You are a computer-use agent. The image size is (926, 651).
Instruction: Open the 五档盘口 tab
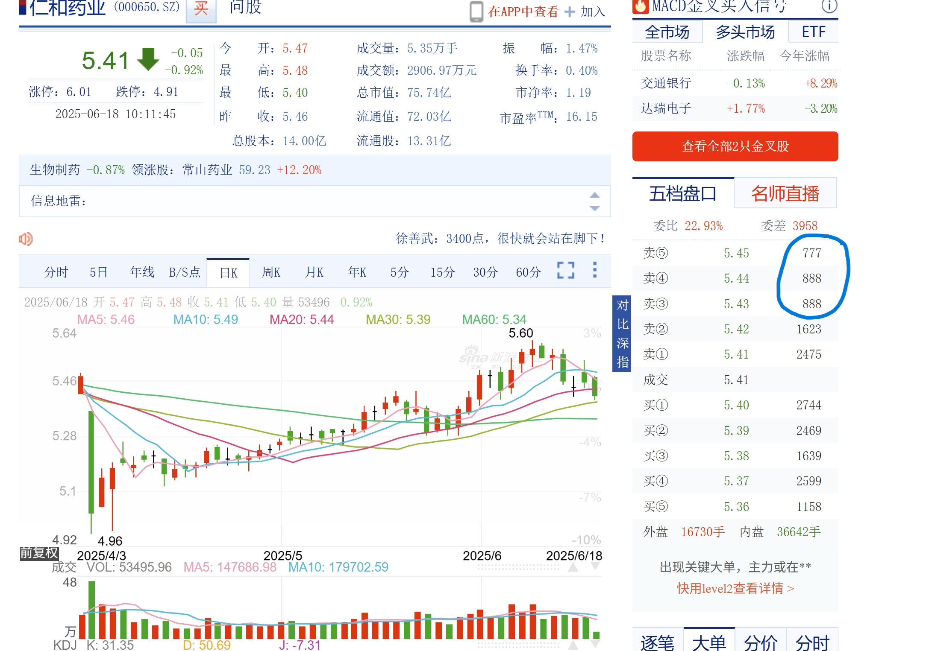(683, 193)
